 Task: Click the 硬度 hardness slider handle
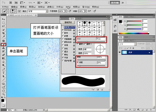point(105,60)
